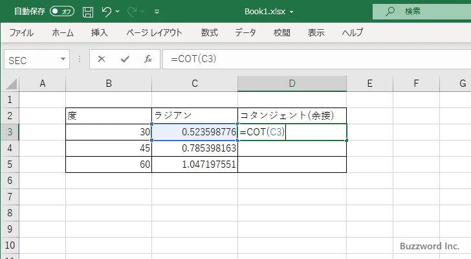Click the formula bar showing =COT(C3)
The image size is (471, 259).
[x=317, y=59]
